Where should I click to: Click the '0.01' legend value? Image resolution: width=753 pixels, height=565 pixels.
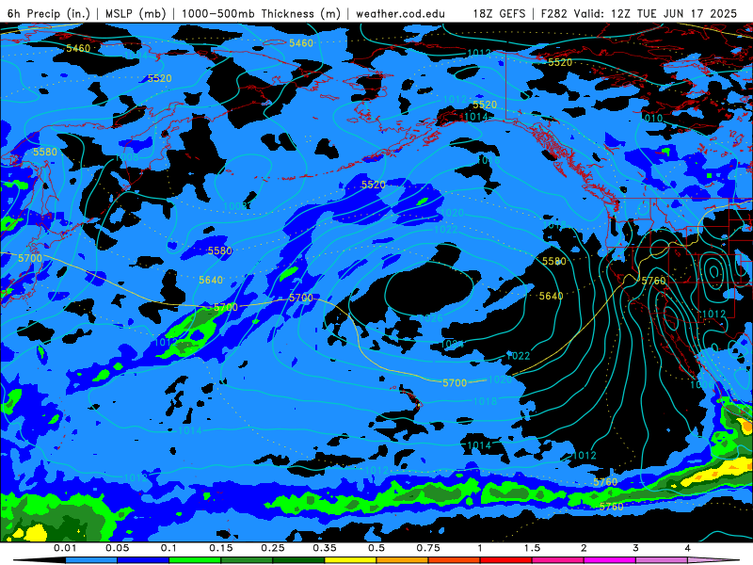point(65,548)
